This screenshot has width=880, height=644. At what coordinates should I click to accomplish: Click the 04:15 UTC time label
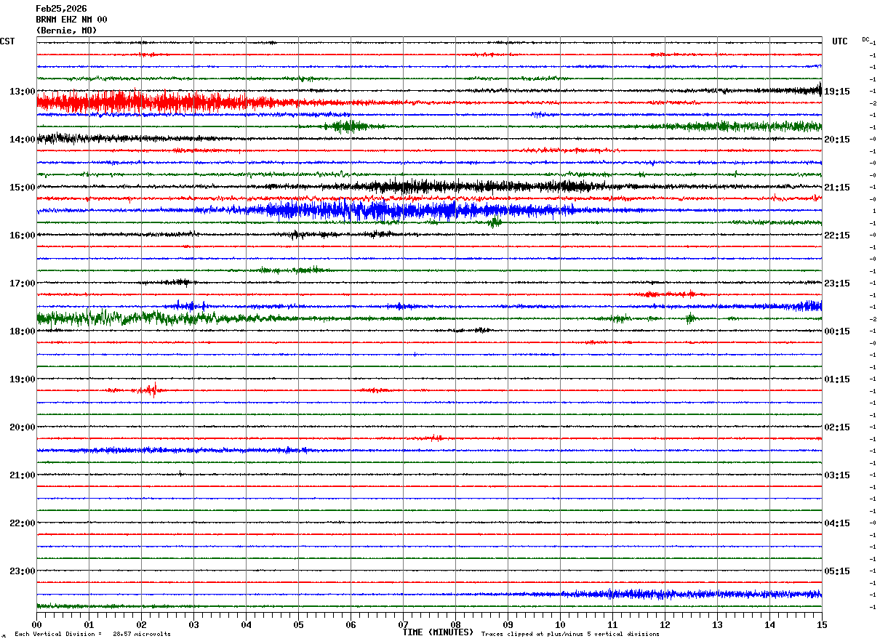(x=836, y=523)
